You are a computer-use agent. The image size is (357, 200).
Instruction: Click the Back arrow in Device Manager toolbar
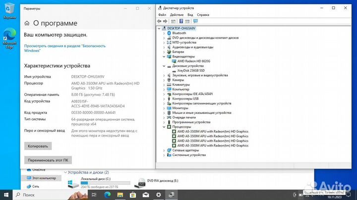(x=159, y=21)
